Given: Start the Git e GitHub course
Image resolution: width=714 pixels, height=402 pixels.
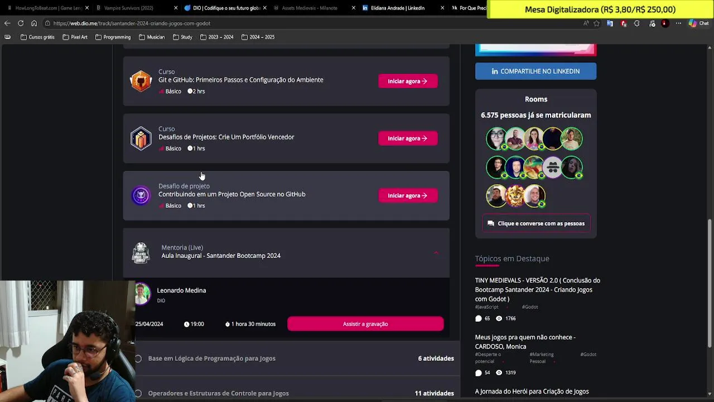Looking at the screenshot, I should click(x=408, y=81).
